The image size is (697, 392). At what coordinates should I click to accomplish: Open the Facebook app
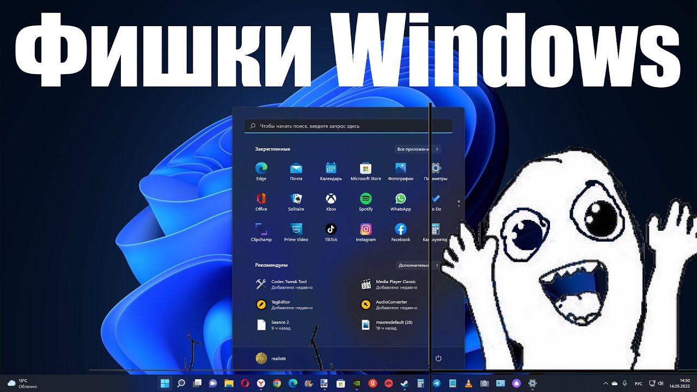tap(401, 232)
